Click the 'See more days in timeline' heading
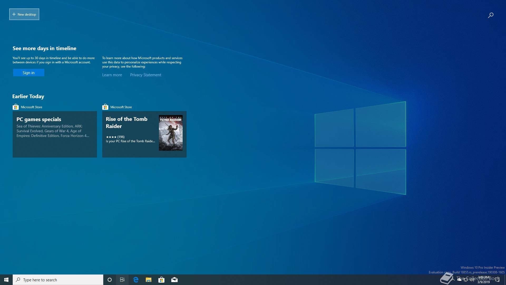 click(44, 49)
